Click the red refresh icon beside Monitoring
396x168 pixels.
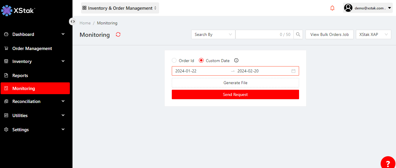pyautogui.click(x=118, y=34)
